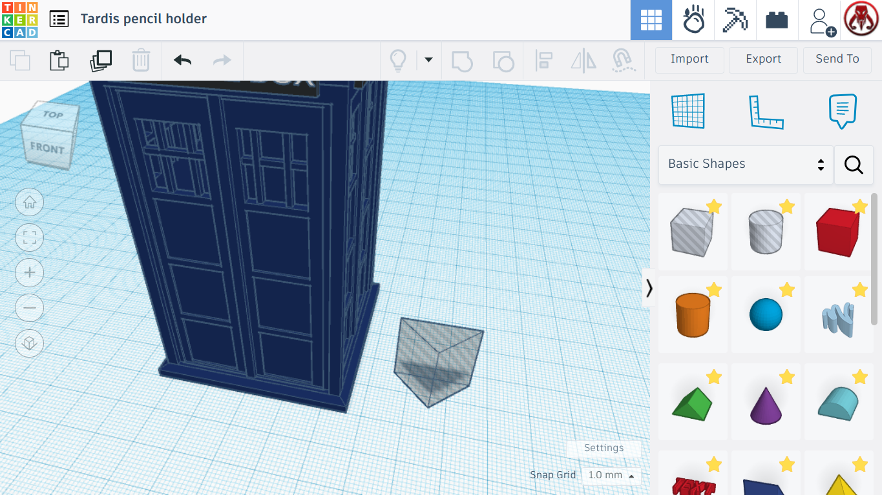Open the Basic Shapes category dropdown

tap(746, 164)
